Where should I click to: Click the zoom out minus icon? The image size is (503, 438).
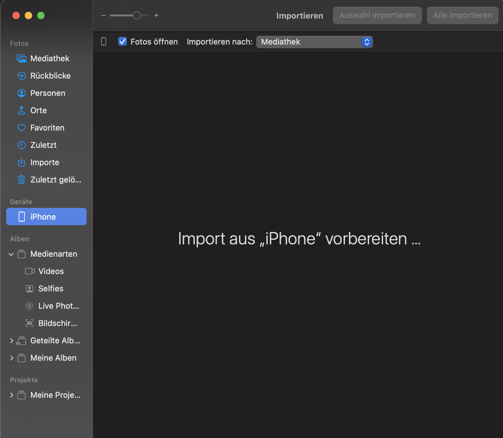click(103, 15)
